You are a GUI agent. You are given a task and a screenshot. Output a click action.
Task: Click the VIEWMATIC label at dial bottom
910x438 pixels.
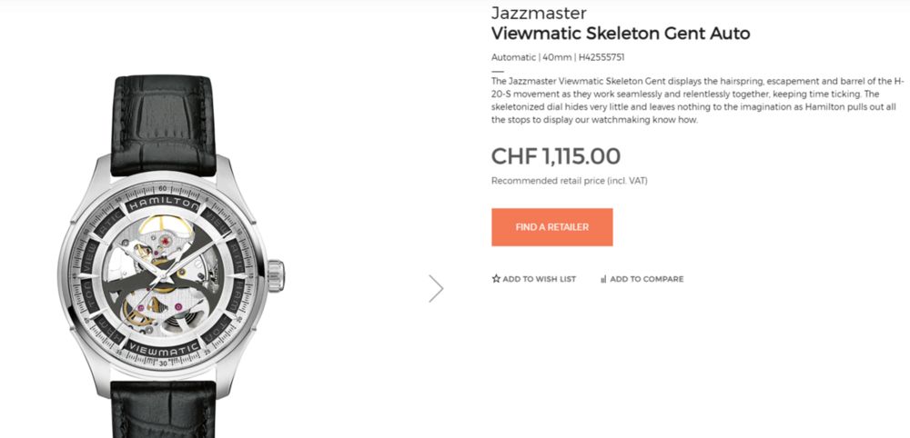tap(163, 349)
